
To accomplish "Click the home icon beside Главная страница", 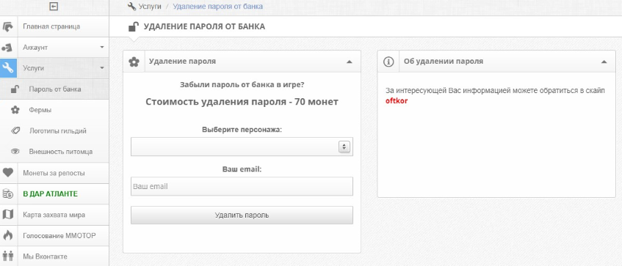I will 8,26.
